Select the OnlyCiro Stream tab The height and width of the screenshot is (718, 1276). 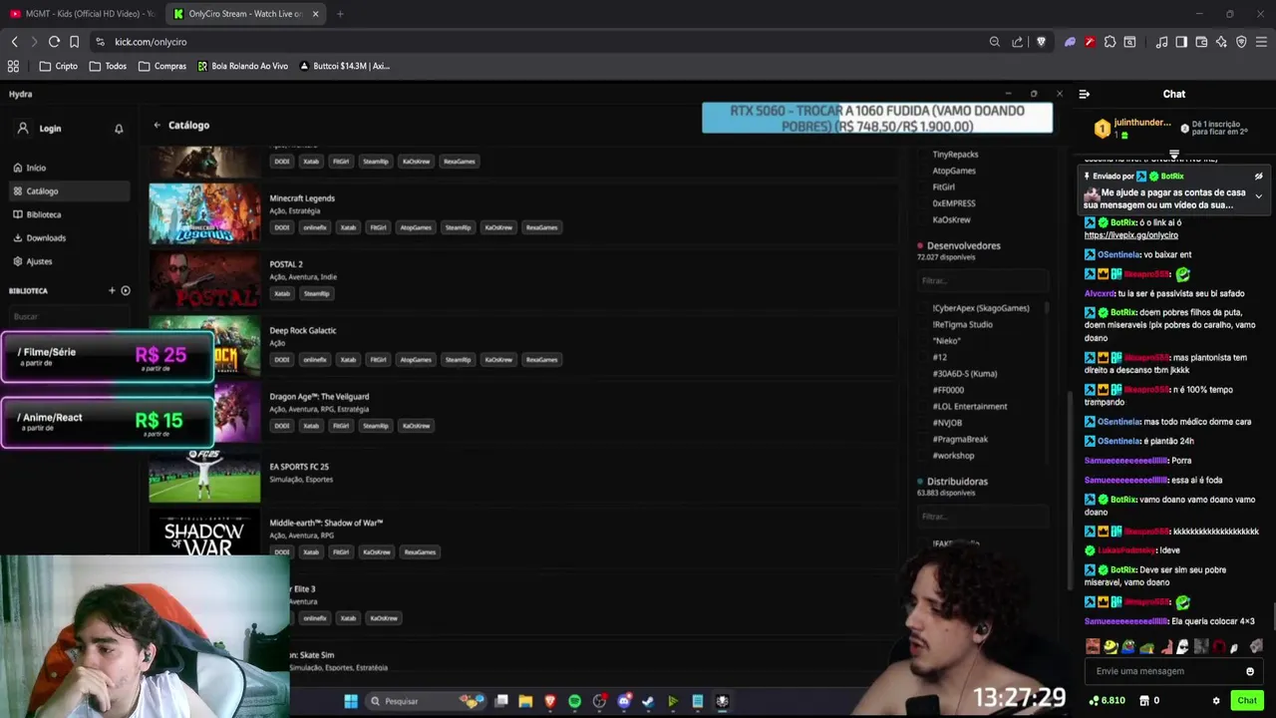coord(244,14)
